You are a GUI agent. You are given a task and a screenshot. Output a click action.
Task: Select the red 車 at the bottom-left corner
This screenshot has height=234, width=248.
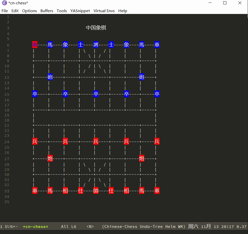click(x=35, y=191)
